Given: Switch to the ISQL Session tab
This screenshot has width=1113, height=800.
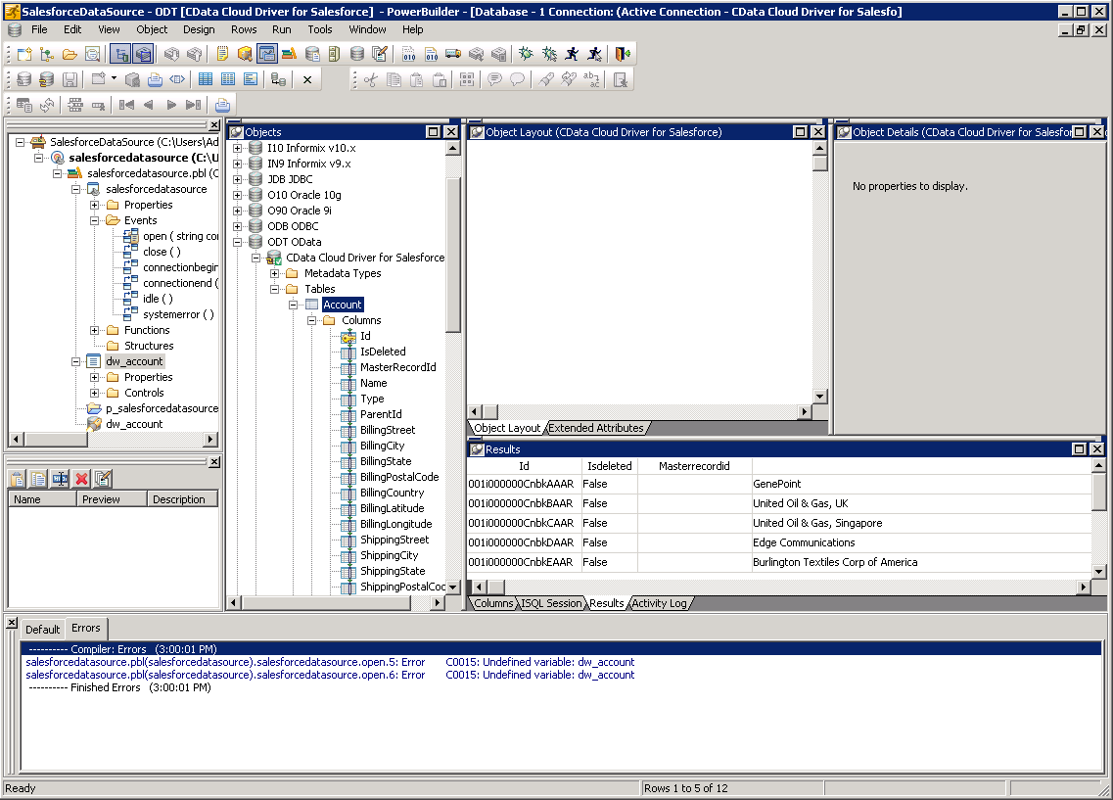Looking at the screenshot, I should pos(551,603).
